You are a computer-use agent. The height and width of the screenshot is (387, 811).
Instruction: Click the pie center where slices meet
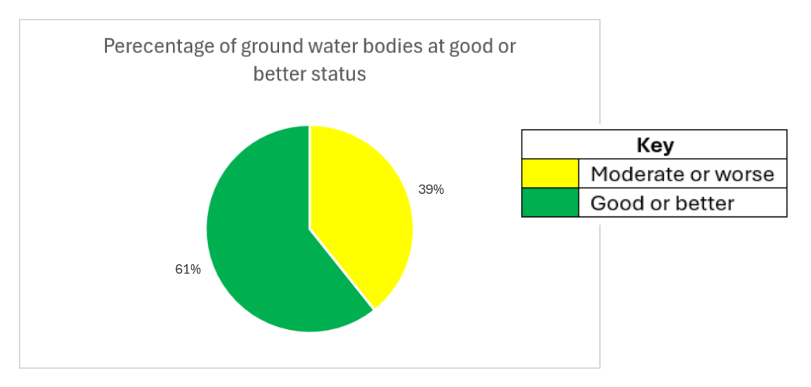click(x=310, y=228)
